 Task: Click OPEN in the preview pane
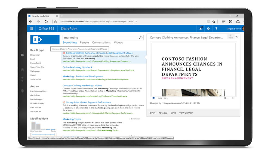[153, 113]
